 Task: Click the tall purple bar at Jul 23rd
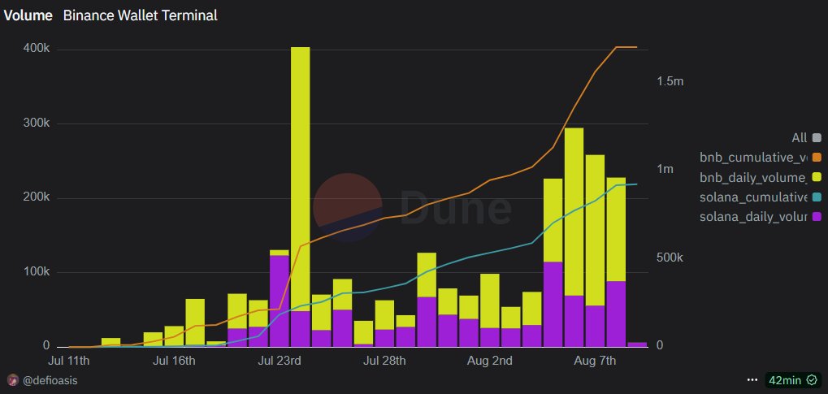point(279,301)
